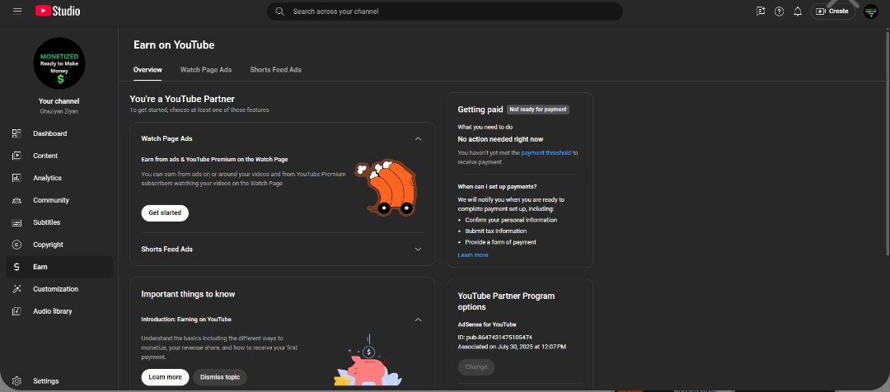The width and height of the screenshot is (890, 392).
Task: Click the Associated on July 30, 2025 text
Action: (x=512, y=347)
